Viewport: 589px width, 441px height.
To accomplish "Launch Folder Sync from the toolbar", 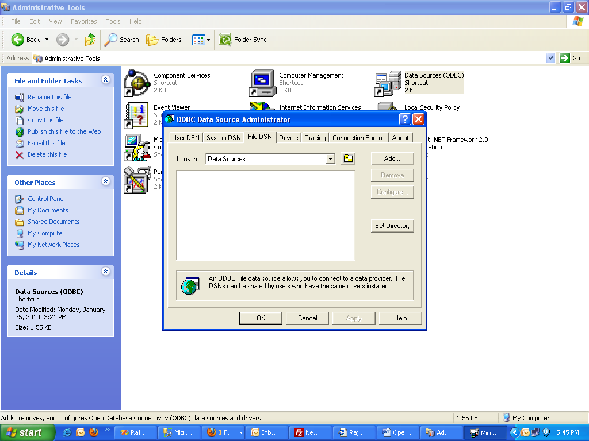I will coord(243,40).
